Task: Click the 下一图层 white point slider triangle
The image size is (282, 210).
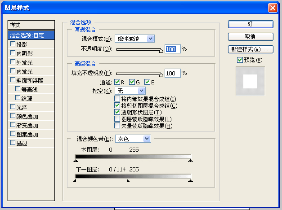Action: [x=190, y=180]
